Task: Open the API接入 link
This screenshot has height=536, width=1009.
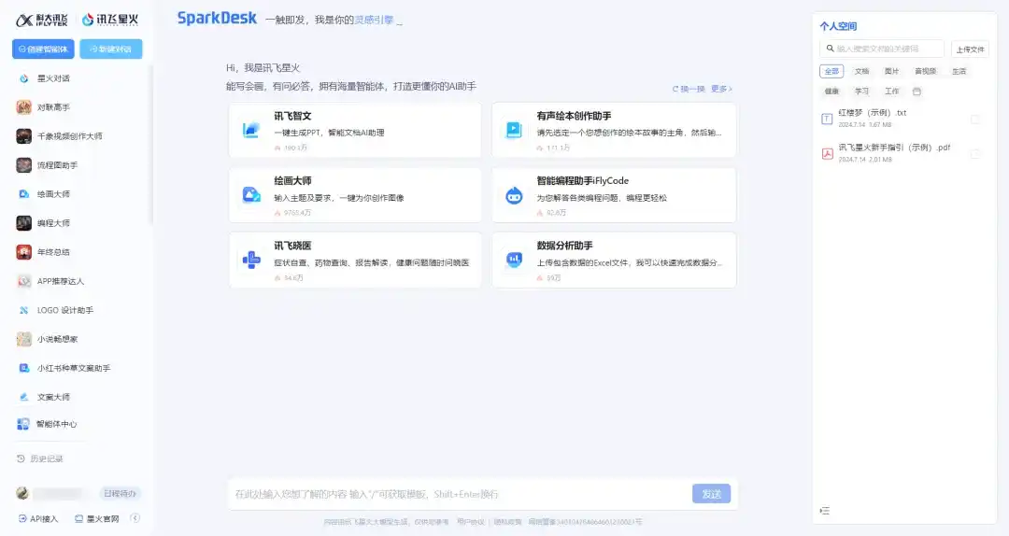Action: [38, 518]
